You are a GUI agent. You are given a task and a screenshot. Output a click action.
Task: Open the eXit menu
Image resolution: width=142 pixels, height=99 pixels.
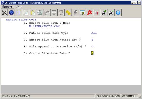(x=19, y=7)
